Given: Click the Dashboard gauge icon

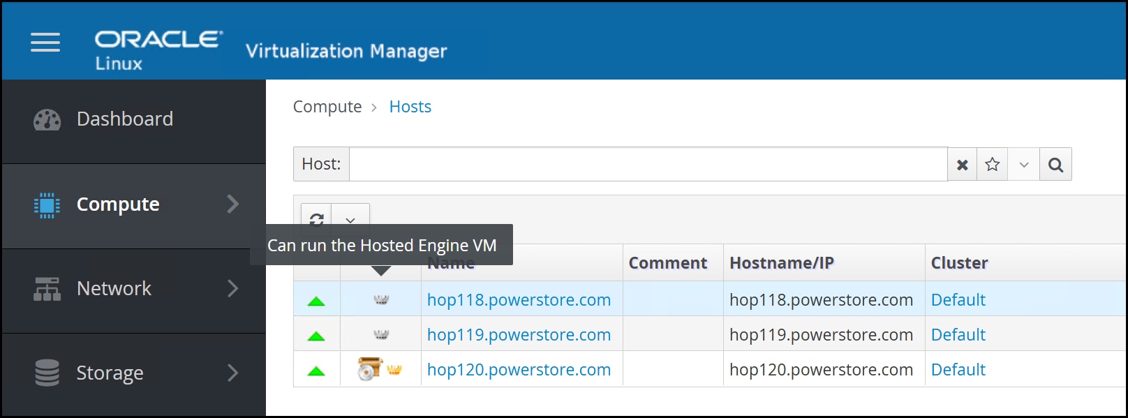Looking at the screenshot, I should (47, 120).
